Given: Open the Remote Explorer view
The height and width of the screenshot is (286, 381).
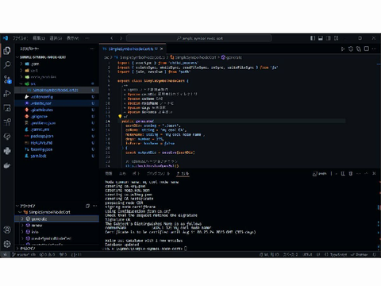Looking at the screenshot, I should (7, 108).
